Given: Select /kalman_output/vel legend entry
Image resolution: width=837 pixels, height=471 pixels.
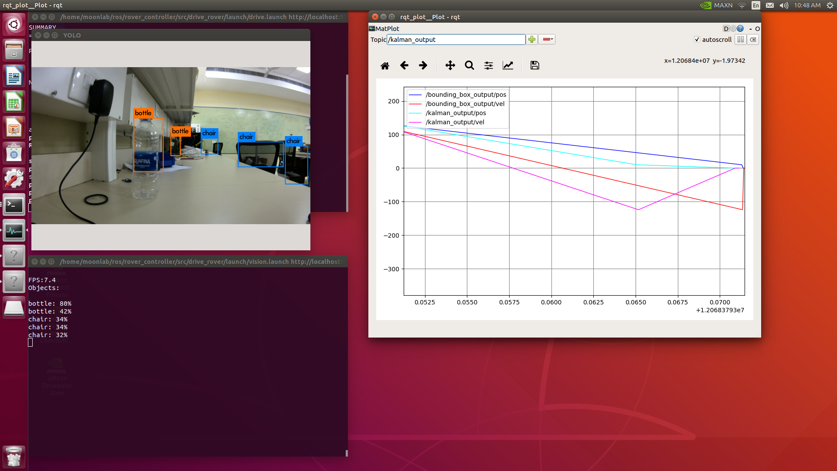Looking at the screenshot, I should tap(455, 122).
